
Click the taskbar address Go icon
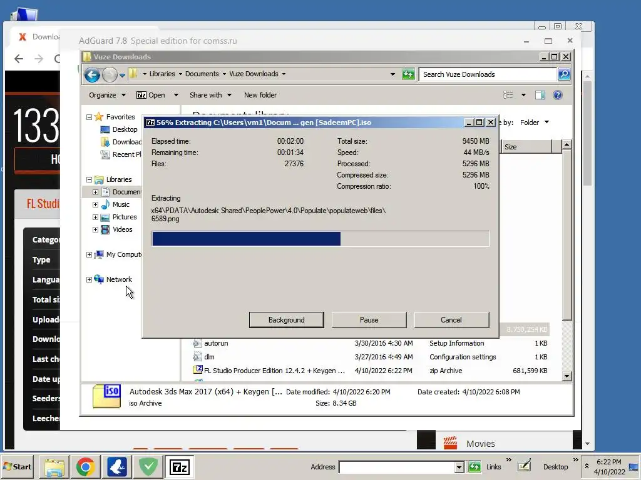(x=474, y=467)
